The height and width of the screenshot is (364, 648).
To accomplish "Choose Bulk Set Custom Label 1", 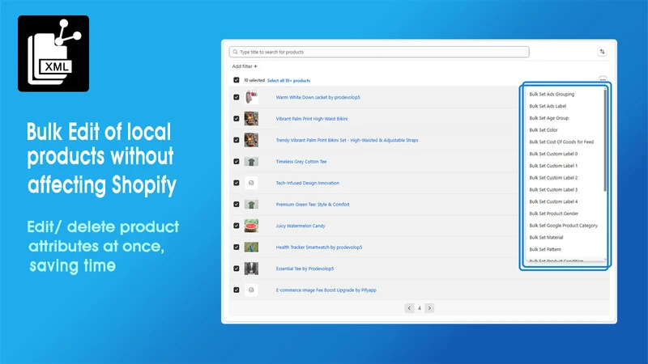I will 553,166.
